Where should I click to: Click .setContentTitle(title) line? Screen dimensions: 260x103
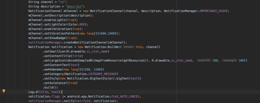click(63, 56)
